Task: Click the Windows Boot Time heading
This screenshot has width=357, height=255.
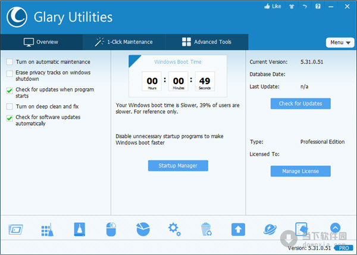Action: (178, 62)
